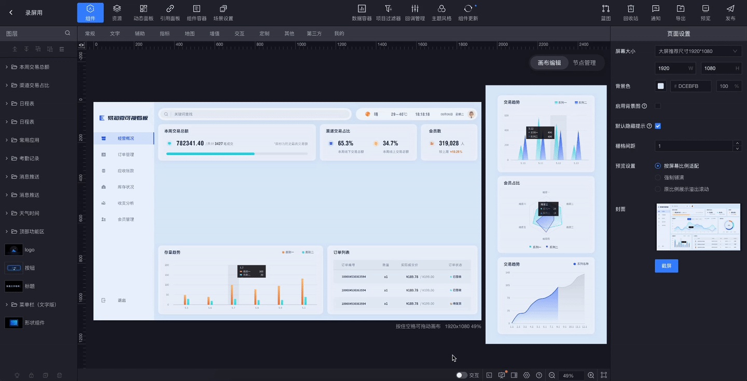Go back with the arrow beside 录屏用

pos(11,12)
